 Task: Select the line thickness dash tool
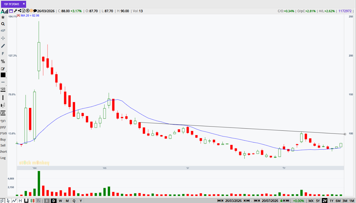3,82
